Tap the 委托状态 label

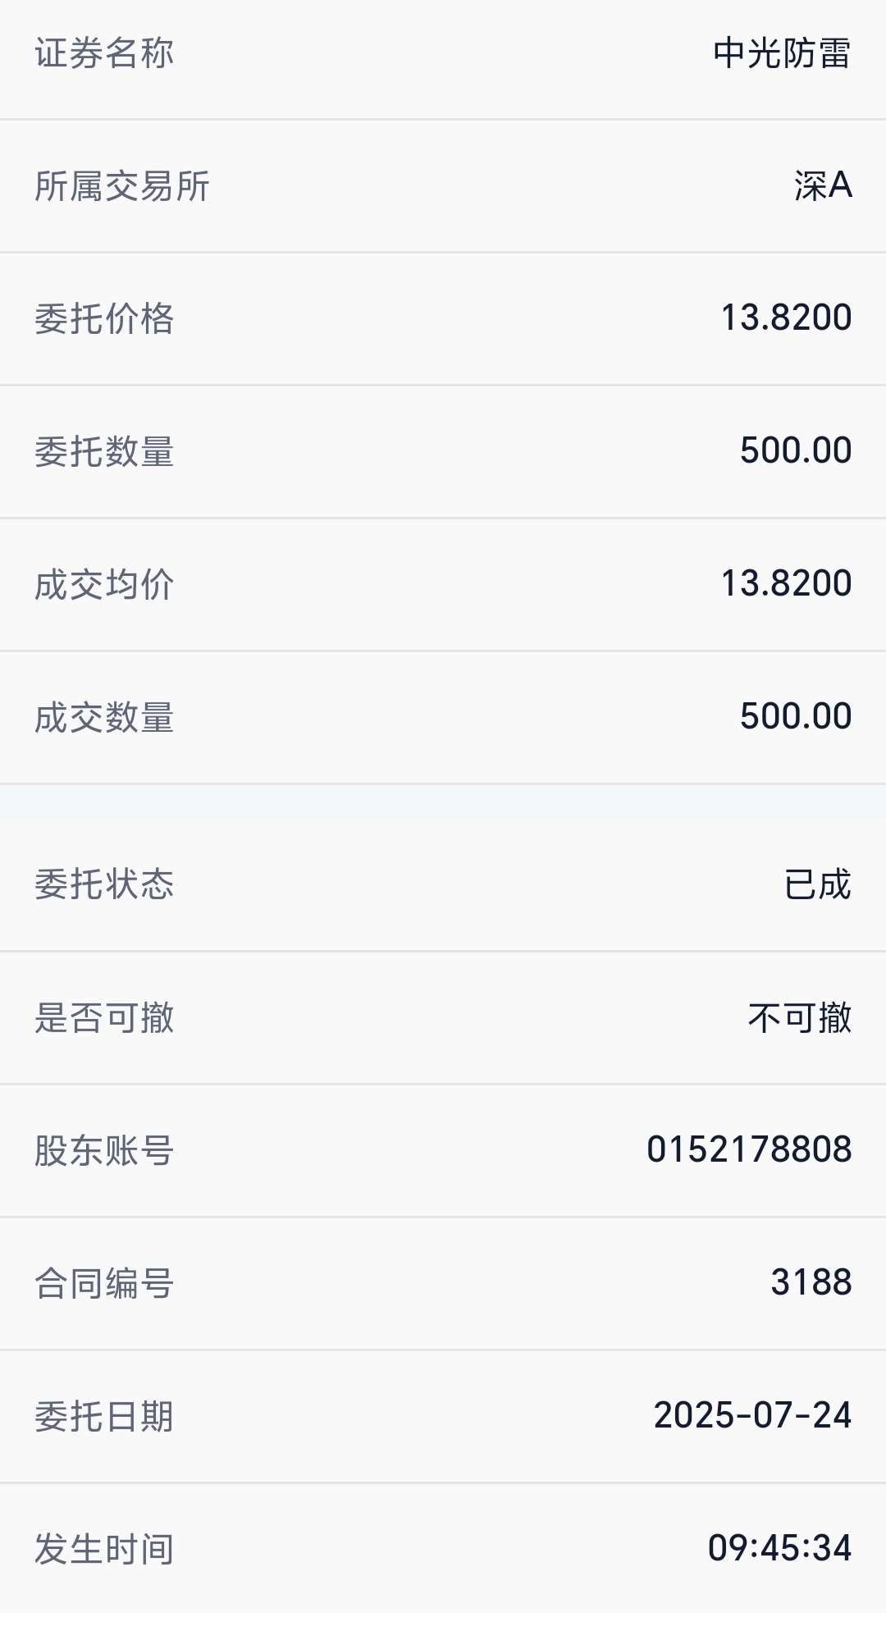click(x=104, y=884)
